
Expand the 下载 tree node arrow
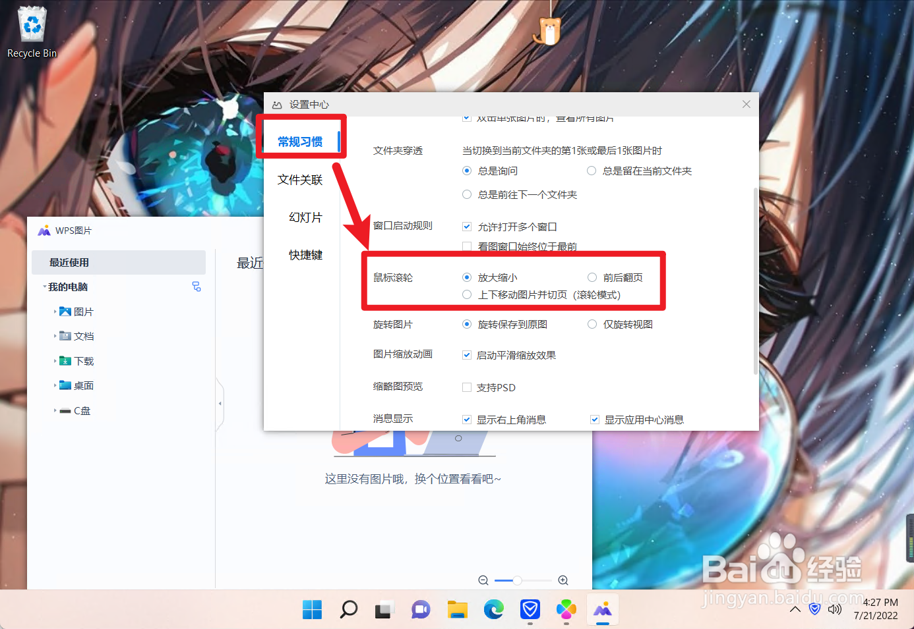pos(55,361)
